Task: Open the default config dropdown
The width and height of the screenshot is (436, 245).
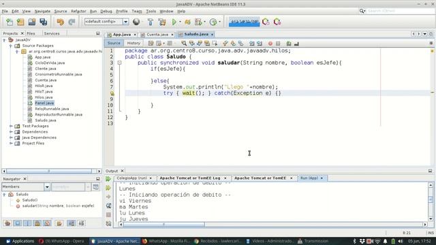Action: coord(125,22)
